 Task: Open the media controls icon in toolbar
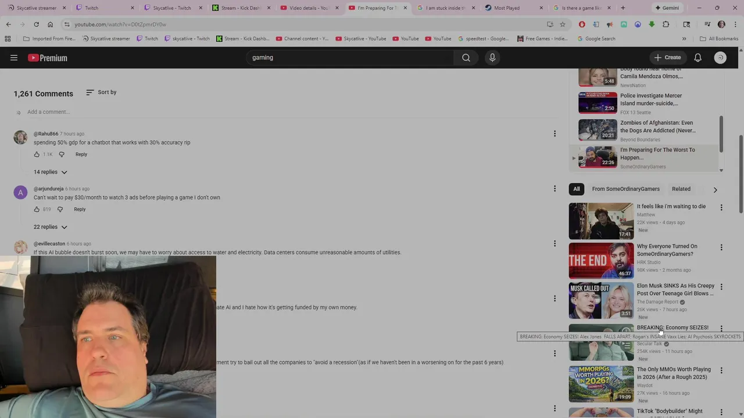[707, 24]
